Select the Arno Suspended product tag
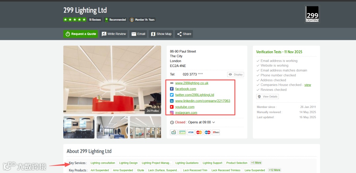Screen dimensions: 356x173 (123, 170)
